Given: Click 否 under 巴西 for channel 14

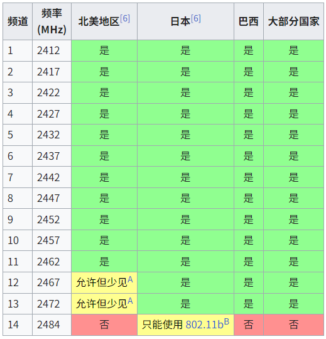Looking at the screenshot, I should (249, 325).
